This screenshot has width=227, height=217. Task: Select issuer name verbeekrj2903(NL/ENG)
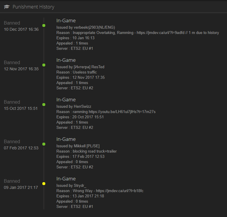point(94,28)
